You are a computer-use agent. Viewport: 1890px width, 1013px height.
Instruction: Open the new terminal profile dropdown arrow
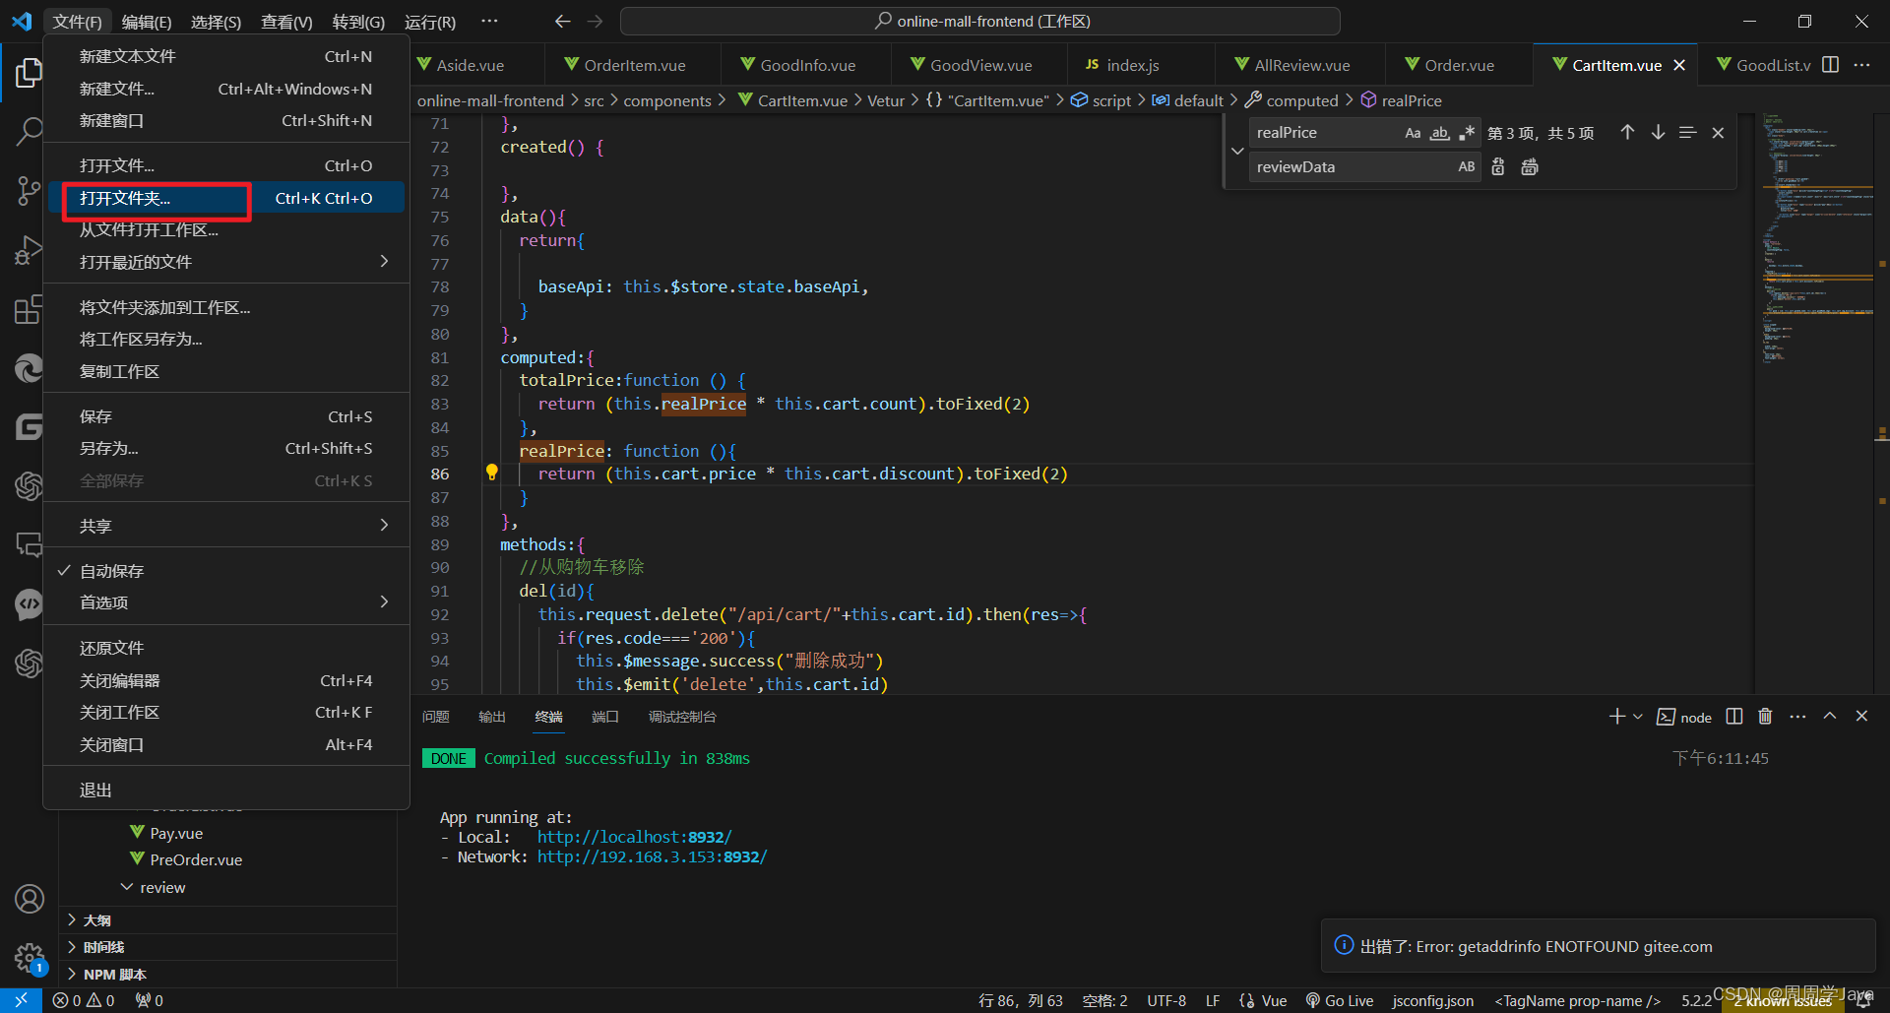1638,717
